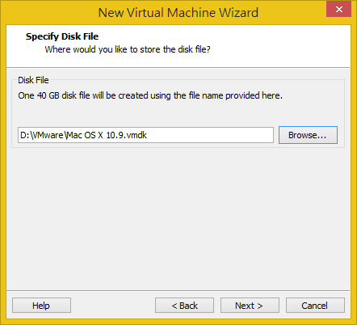Viewport: 357px width, 325px height.
Task: Cancel the virtual machine wizard
Action: [x=315, y=306]
